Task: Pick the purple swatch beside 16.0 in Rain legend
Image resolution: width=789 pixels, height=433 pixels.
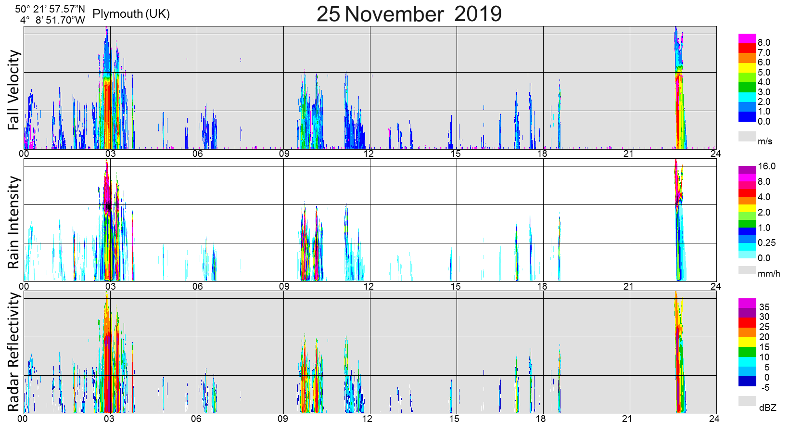Action: click(747, 170)
